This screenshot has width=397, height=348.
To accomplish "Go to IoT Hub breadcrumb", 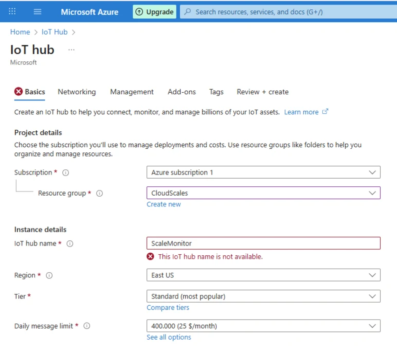I will (55, 32).
